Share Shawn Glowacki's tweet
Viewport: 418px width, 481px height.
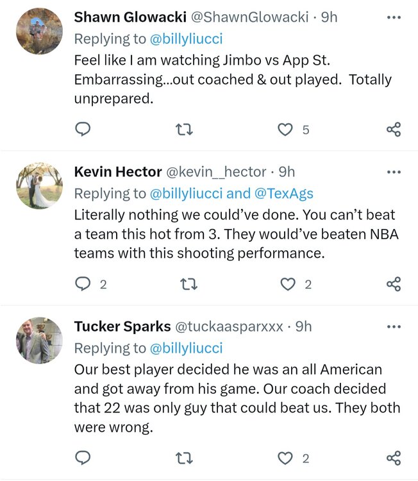tap(394, 130)
